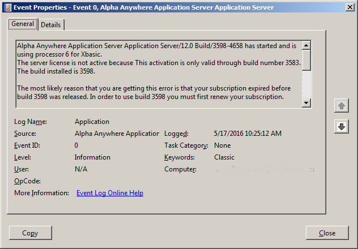Click the 'Event ID:' label
Screen dimensions: 358x249
tap(27, 145)
